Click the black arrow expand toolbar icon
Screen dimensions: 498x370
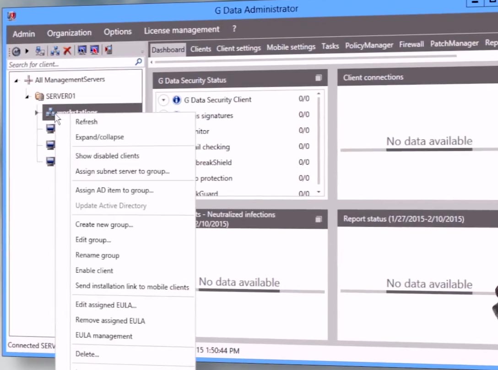[x=27, y=51]
